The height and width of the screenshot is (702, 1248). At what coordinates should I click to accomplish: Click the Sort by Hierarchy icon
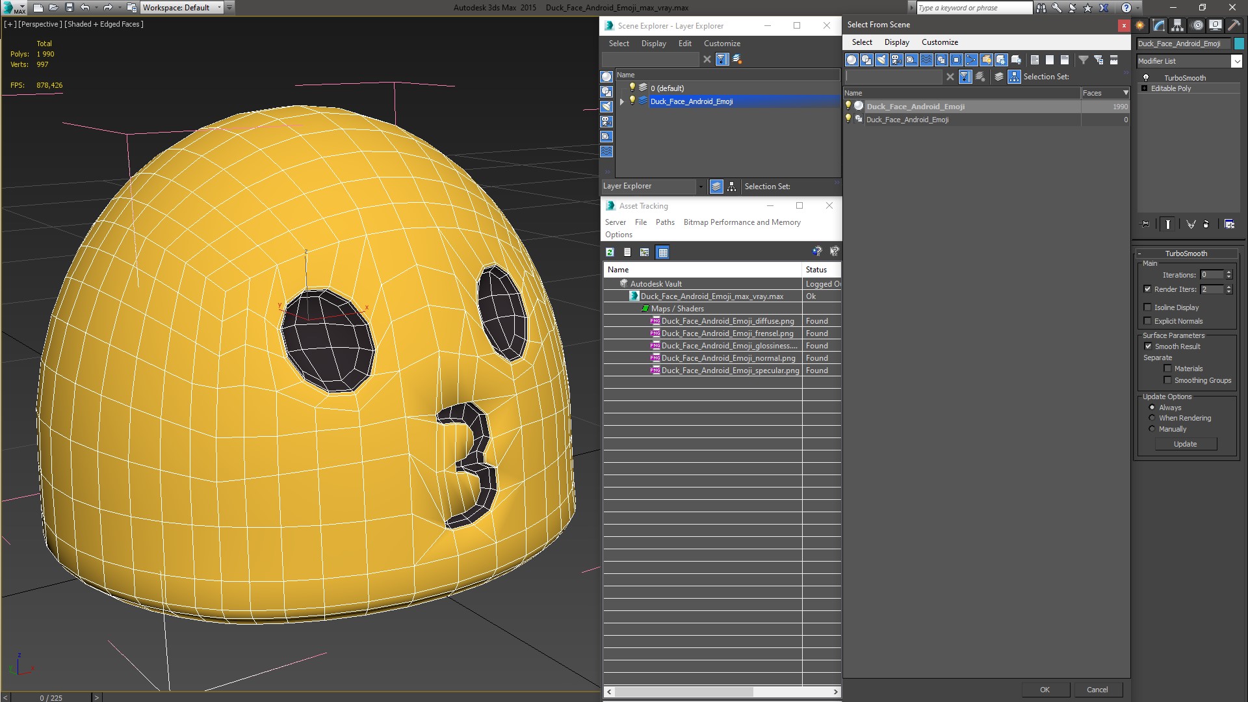pos(732,187)
